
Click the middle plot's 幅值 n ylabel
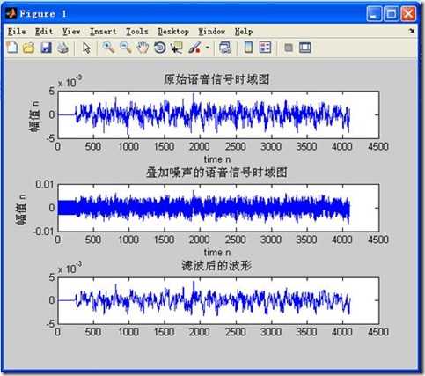coord(20,210)
